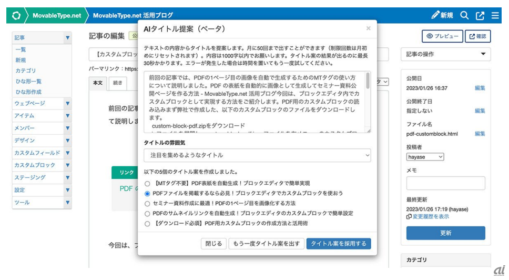Edit the ファイル名 value

480,134
